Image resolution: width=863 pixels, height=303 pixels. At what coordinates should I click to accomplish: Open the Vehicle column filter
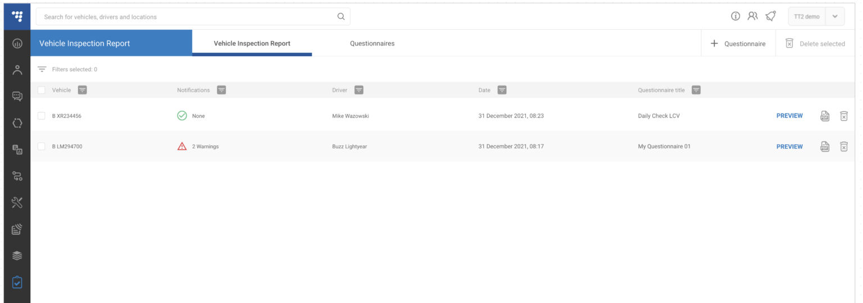[83, 90]
